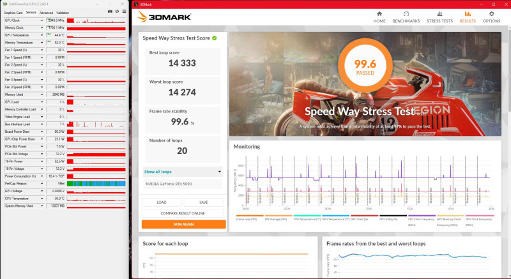
Task: Click the GPU Clock 2940.0 MHz reading
Action: click(56, 20)
